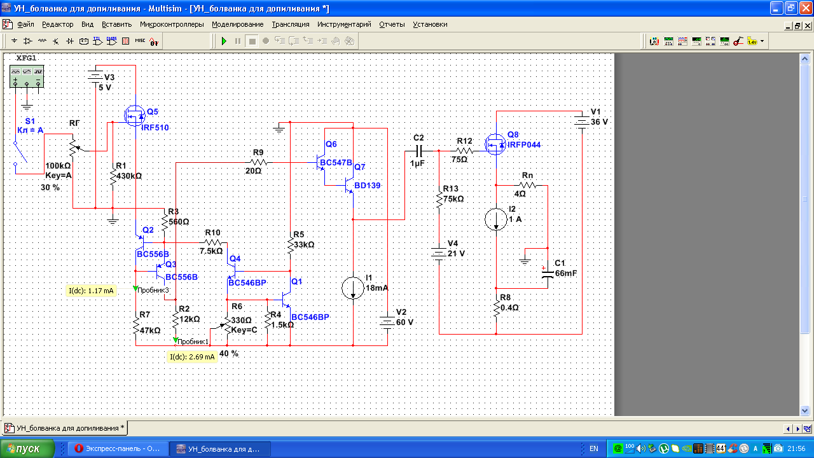
Task: Open the transistor component group
Action: pos(56,41)
